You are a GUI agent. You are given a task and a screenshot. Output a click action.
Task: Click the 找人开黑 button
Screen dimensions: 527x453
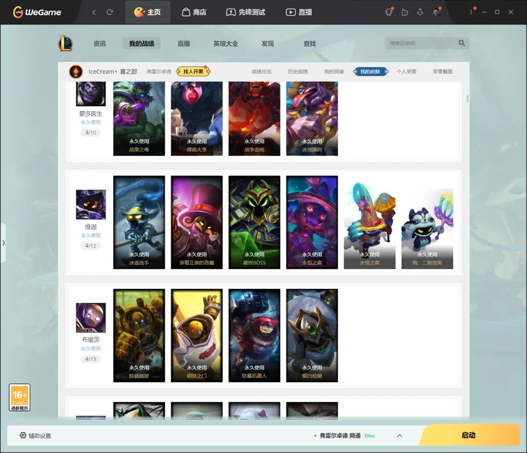[x=193, y=72]
